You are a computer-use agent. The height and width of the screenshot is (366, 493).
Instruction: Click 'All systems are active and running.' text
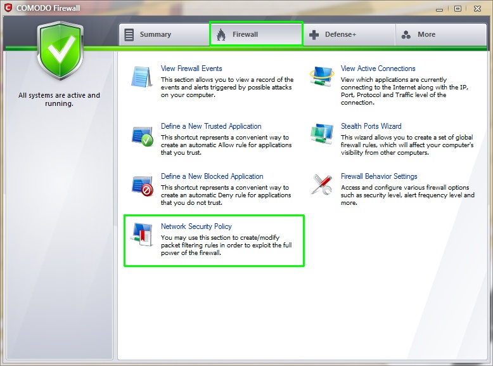tap(59, 99)
